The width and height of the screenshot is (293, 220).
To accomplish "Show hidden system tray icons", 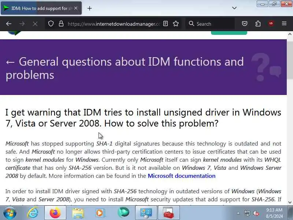I will click(238, 213).
